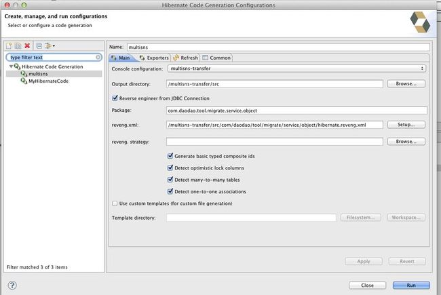
Task: Click the New launch configuration icon
Action: point(9,46)
